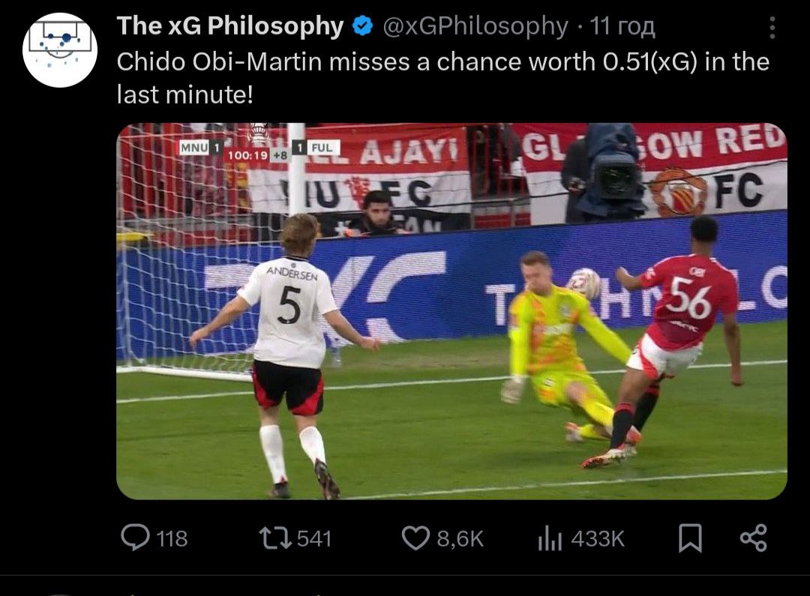Open the Chido Obi-Martin tweet text

442,78
